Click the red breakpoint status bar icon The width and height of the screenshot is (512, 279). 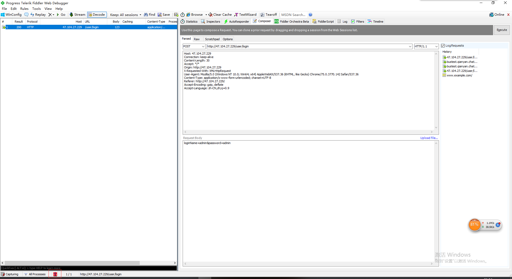pyautogui.click(x=55, y=274)
